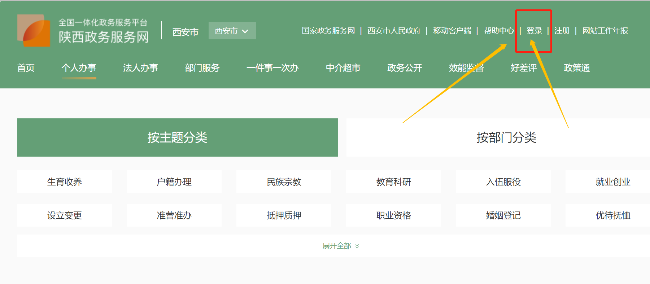Choose the 户籍办理 category
Screen dimensions: 650x284
174,182
